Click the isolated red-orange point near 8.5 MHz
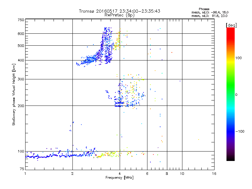This screenshot has height=189, width=252. 172,53
